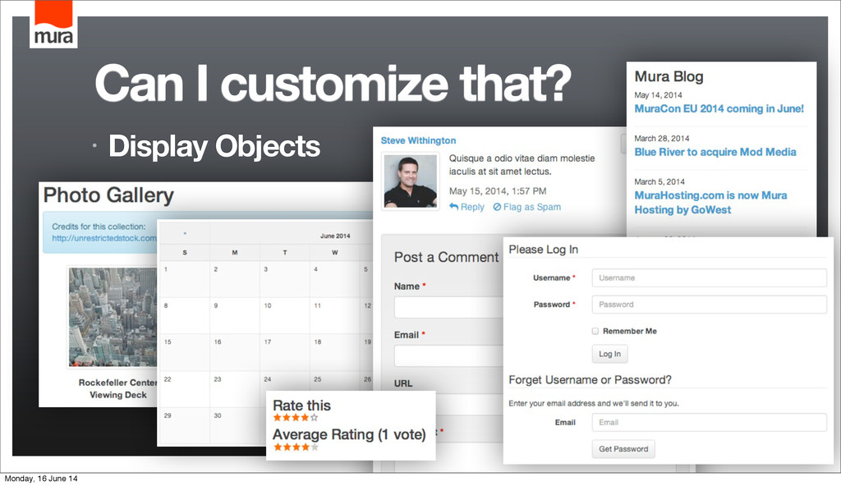Click the Flag as Spam link
The width and height of the screenshot is (841, 486).
pos(532,207)
